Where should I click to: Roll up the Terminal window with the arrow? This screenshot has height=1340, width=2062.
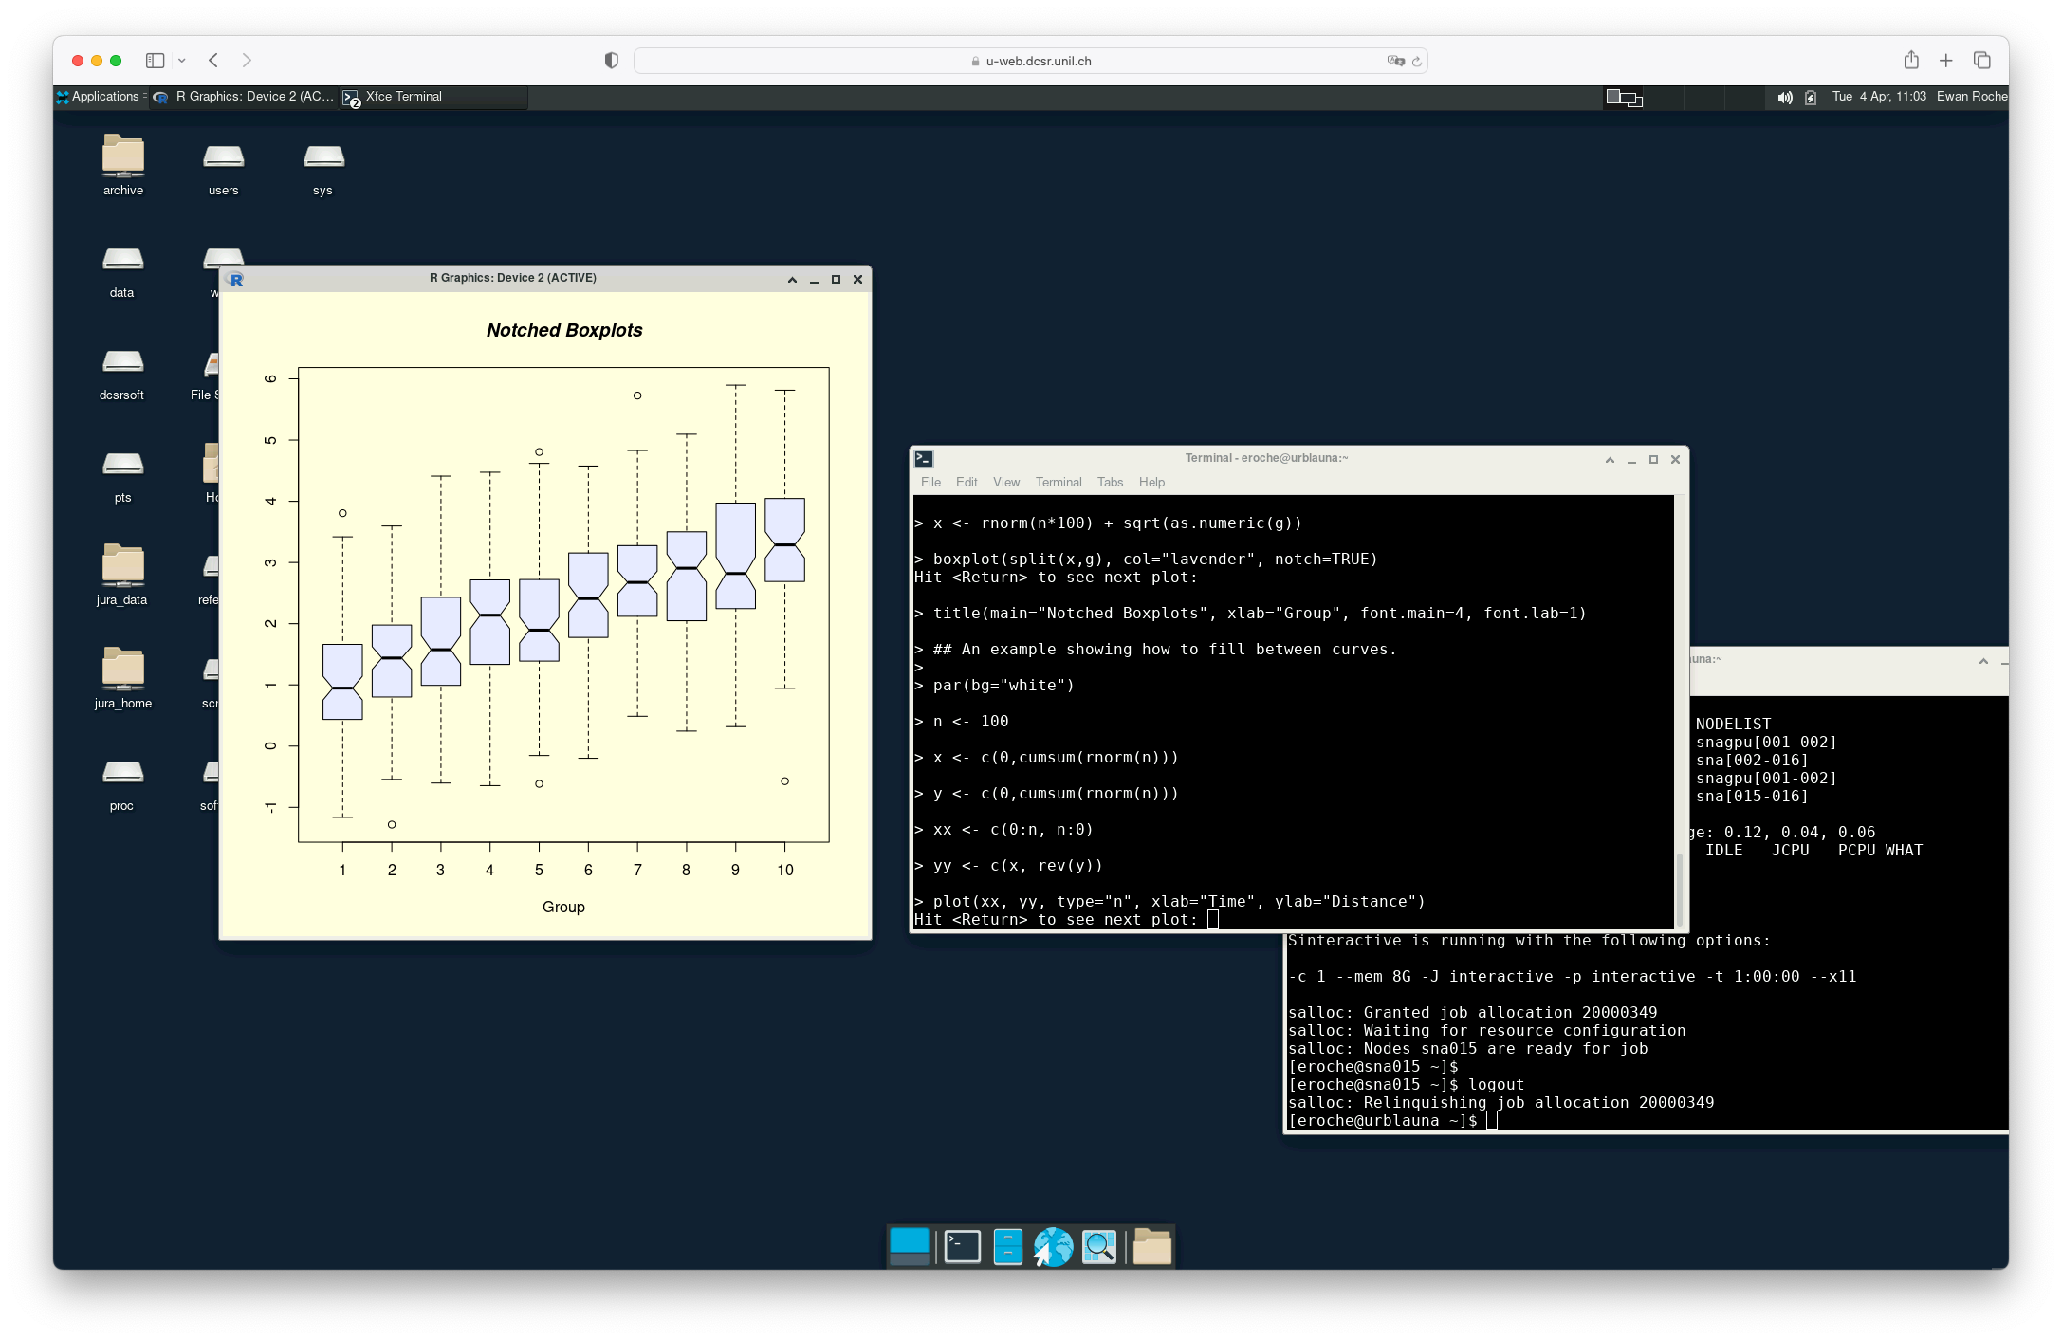1610,460
